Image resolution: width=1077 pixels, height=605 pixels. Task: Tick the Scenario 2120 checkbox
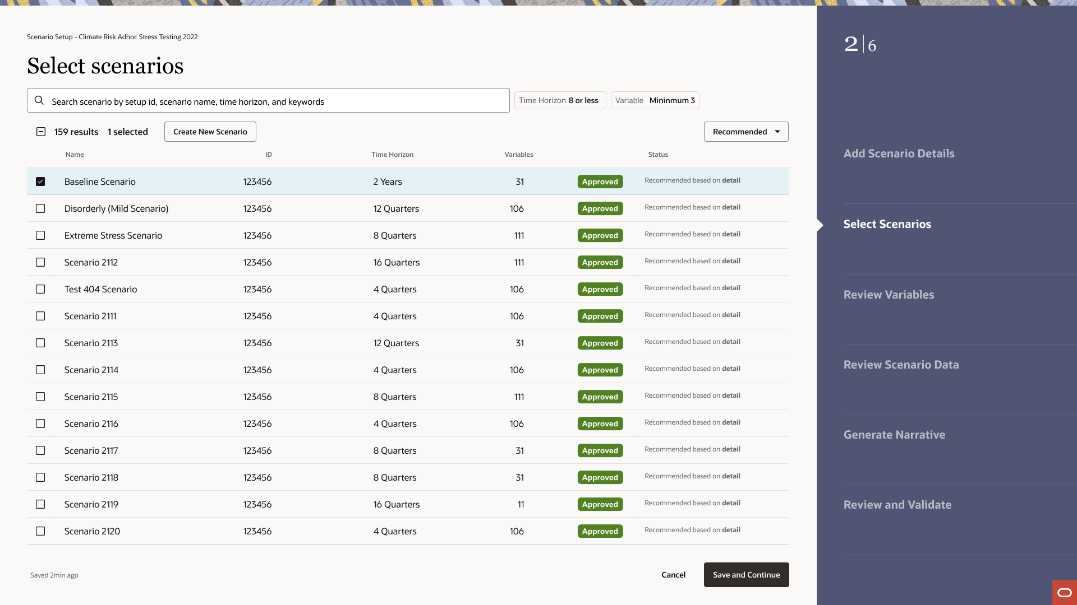pos(40,531)
